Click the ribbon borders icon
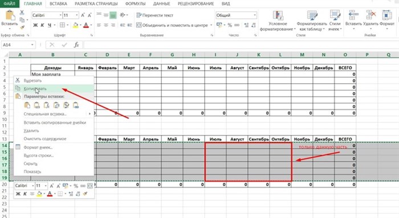 click(62, 25)
